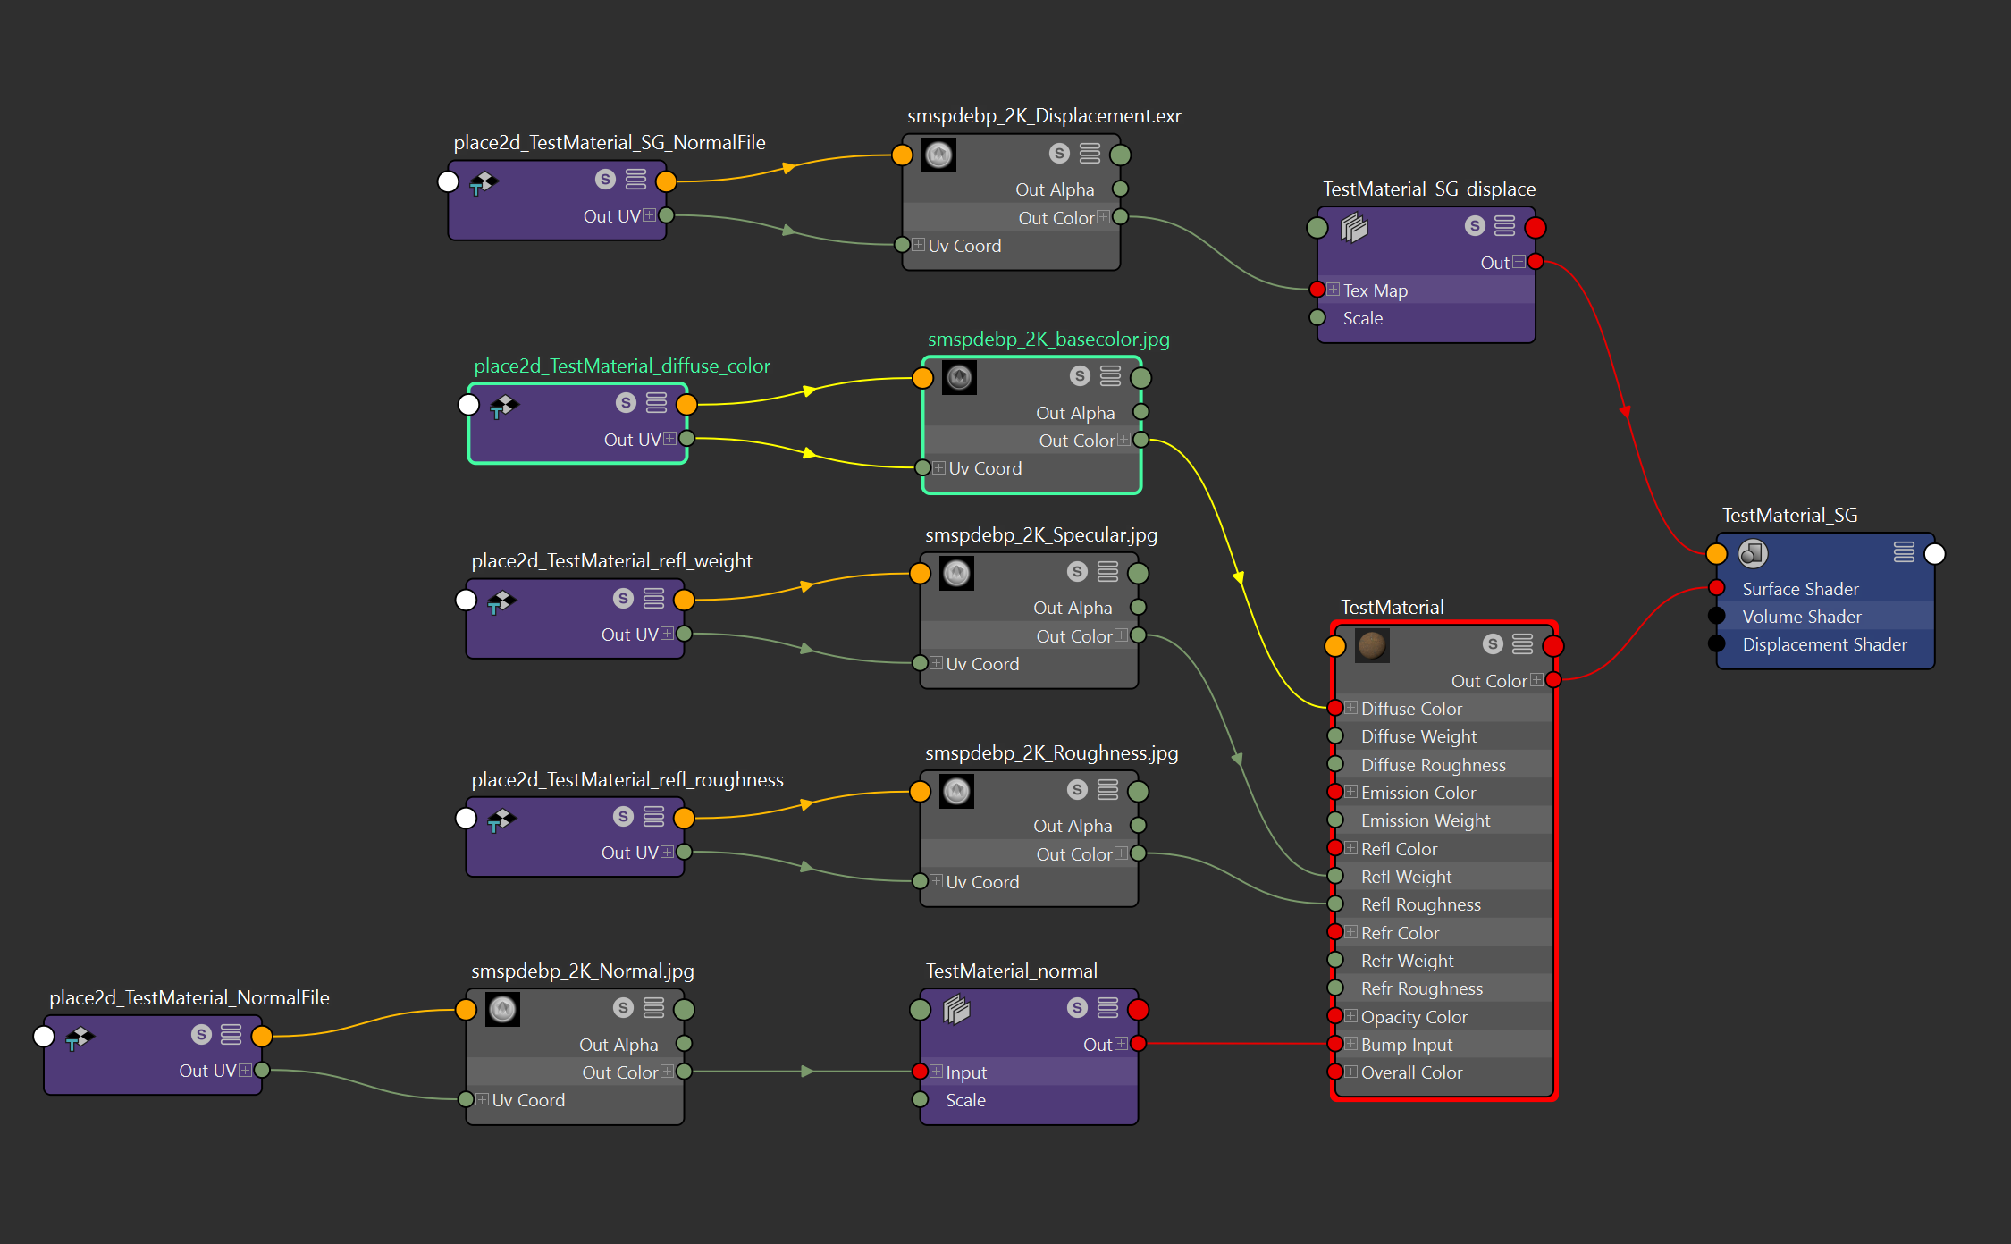Expand Overall Color attribute on TestMaterial
This screenshot has height=1244, width=2011.
tap(1351, 1072)
